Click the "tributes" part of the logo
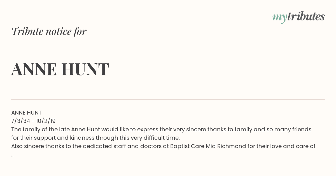 tap(306, 16)
